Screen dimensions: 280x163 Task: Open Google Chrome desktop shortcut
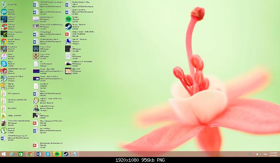tap(3, 42)
